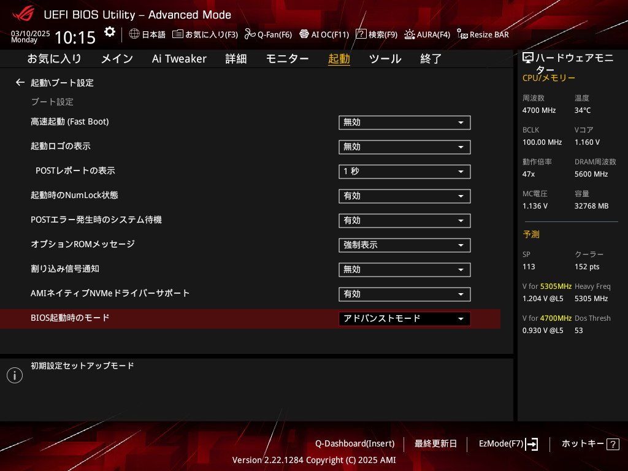The width and height of the screenshot is (628, 471).
Task: Open POSTエラー発生時のシステム待機 dropdown
Action: [405, 221]
